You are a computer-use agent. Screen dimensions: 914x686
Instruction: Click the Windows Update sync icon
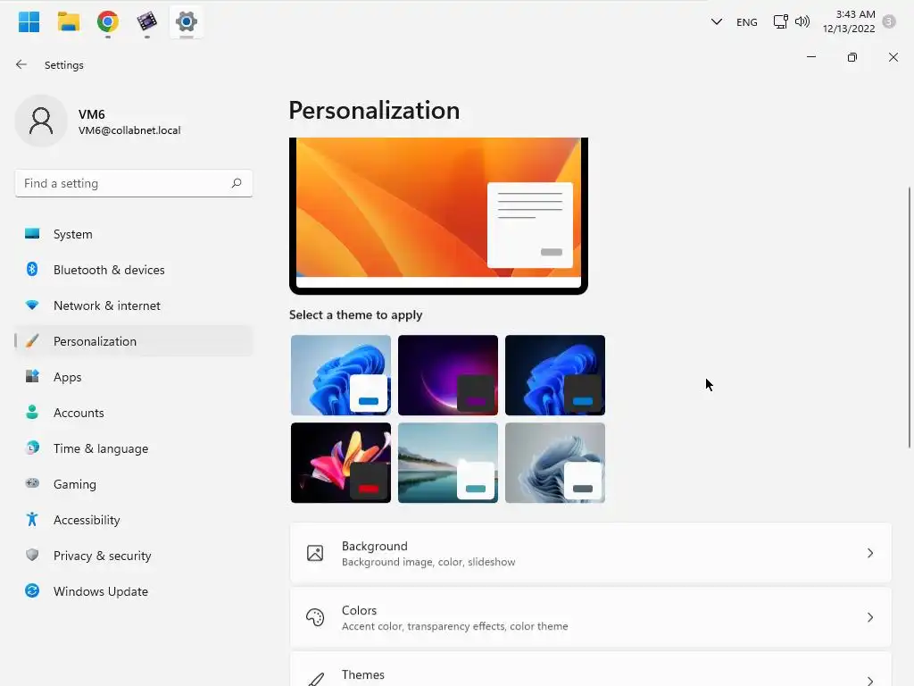32,591
